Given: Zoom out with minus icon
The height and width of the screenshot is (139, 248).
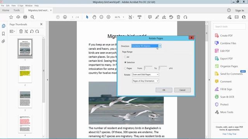Looking at the screenshot, I should pyautogui.click(x=102, y=17).
